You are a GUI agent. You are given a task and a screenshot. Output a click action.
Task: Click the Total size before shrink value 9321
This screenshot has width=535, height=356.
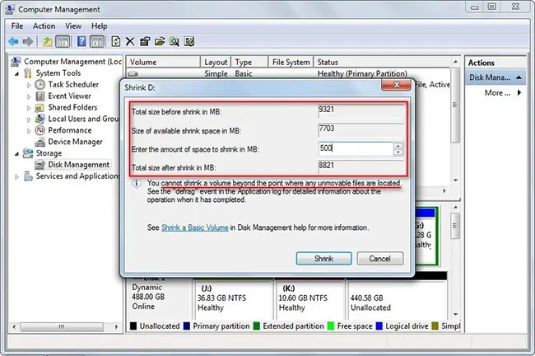pos(361,111)
